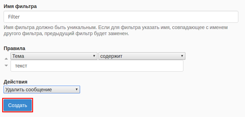Click the down arrow to move rule down
Viewport: 245px width, 117px height.
(6, 66)
